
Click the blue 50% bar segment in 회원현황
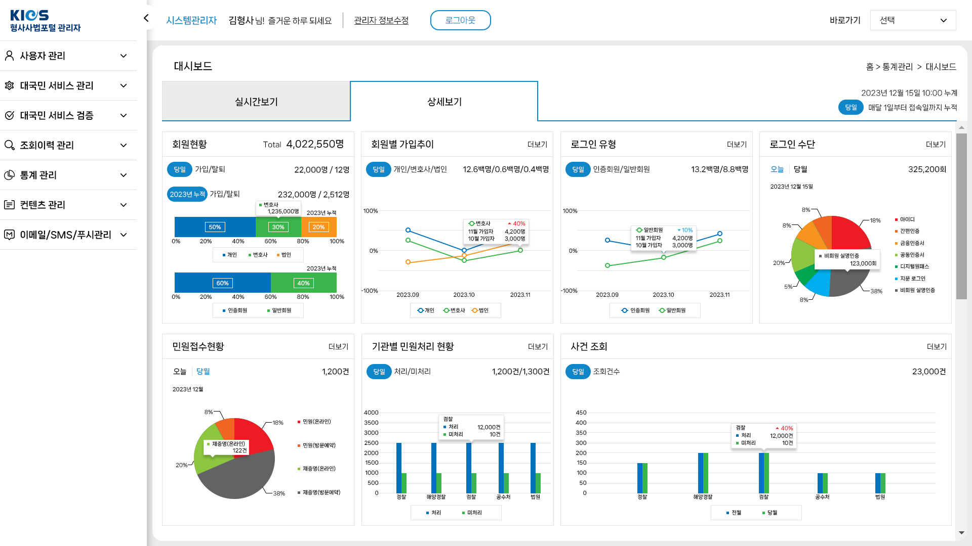215,227
